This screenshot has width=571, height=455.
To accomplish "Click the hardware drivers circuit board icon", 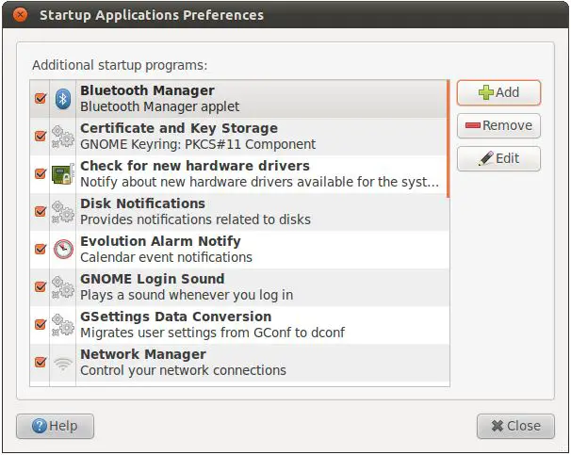I will click(x=62, y=173).
